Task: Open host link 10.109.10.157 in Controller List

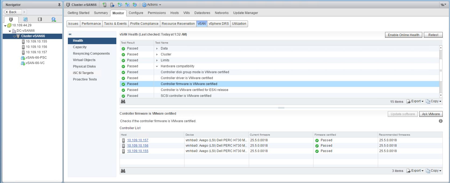Action: 138,140
